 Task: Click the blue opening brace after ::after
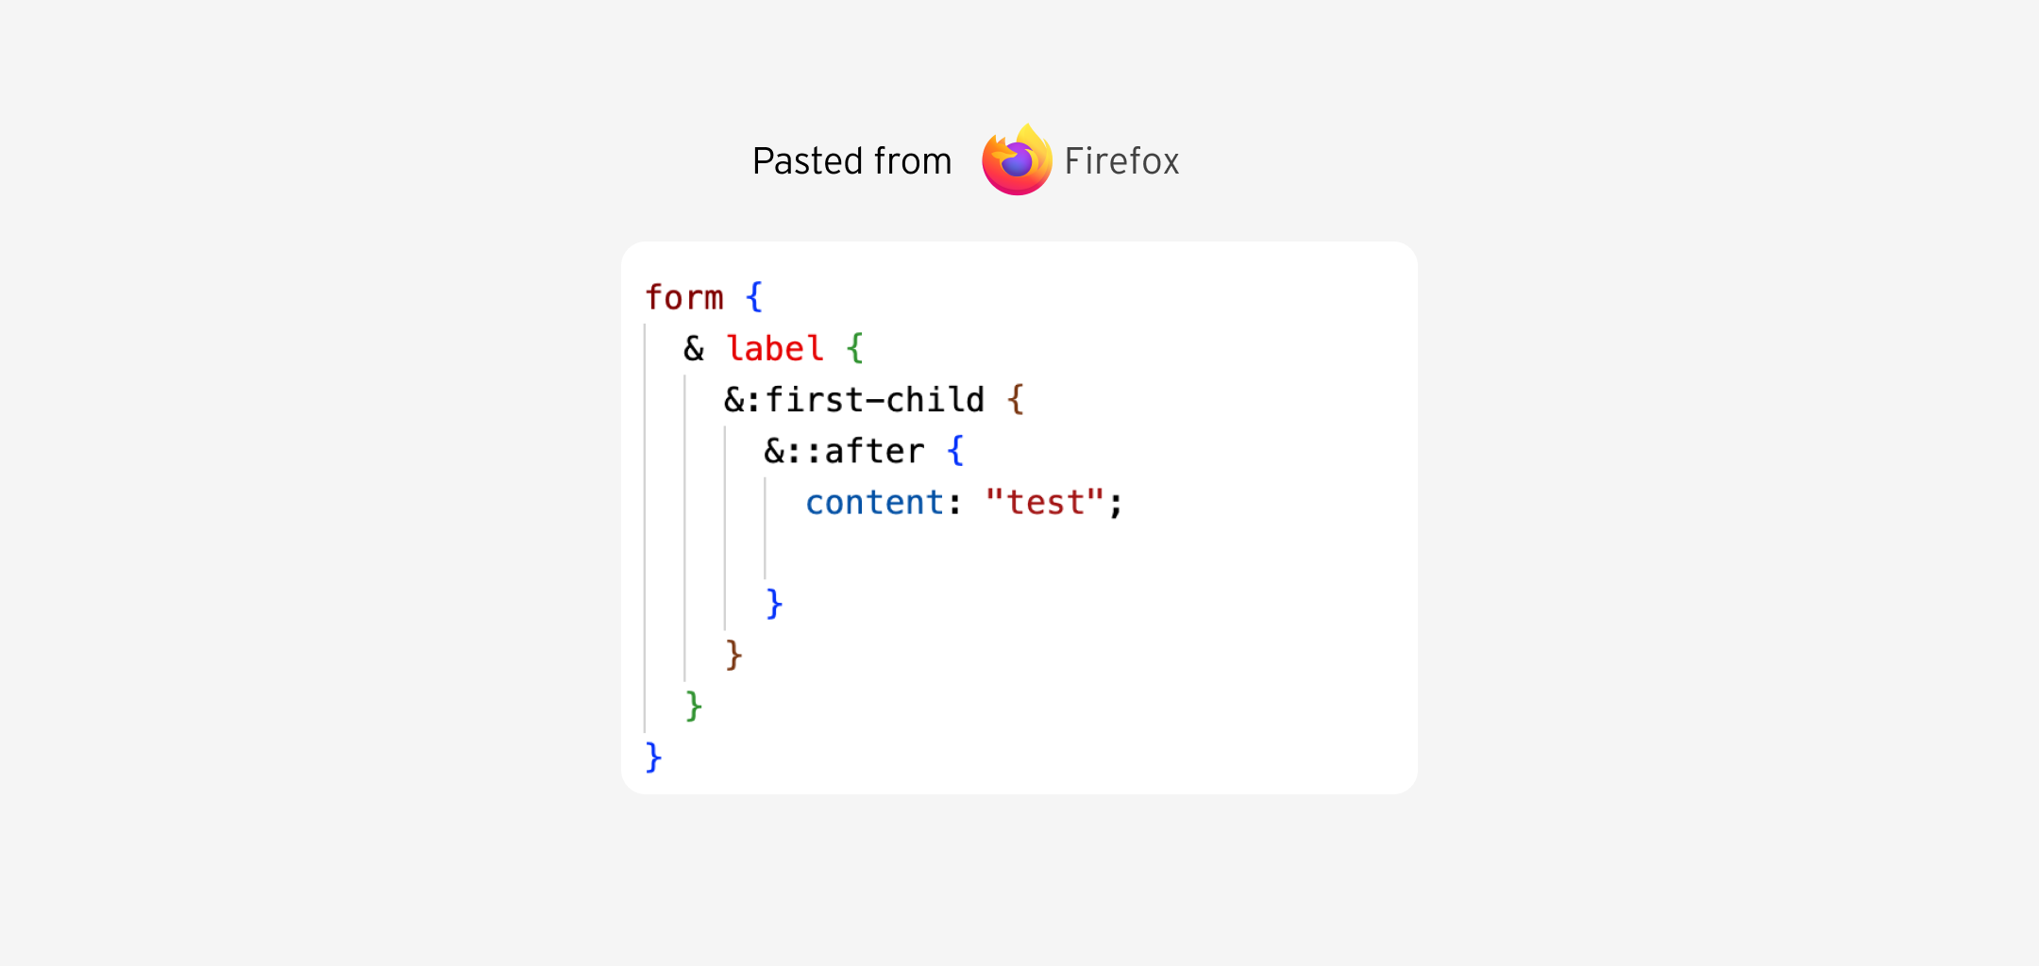955,451
